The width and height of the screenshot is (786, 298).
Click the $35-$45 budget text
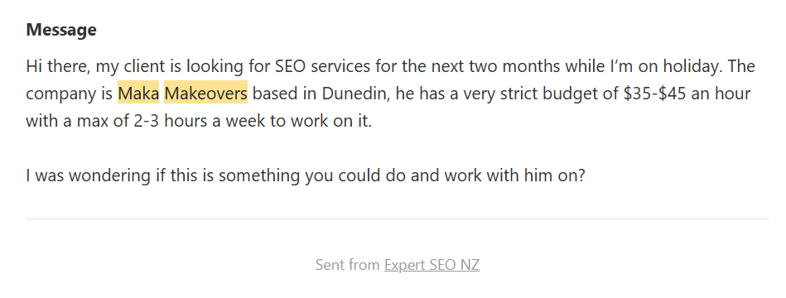(654, 94)
